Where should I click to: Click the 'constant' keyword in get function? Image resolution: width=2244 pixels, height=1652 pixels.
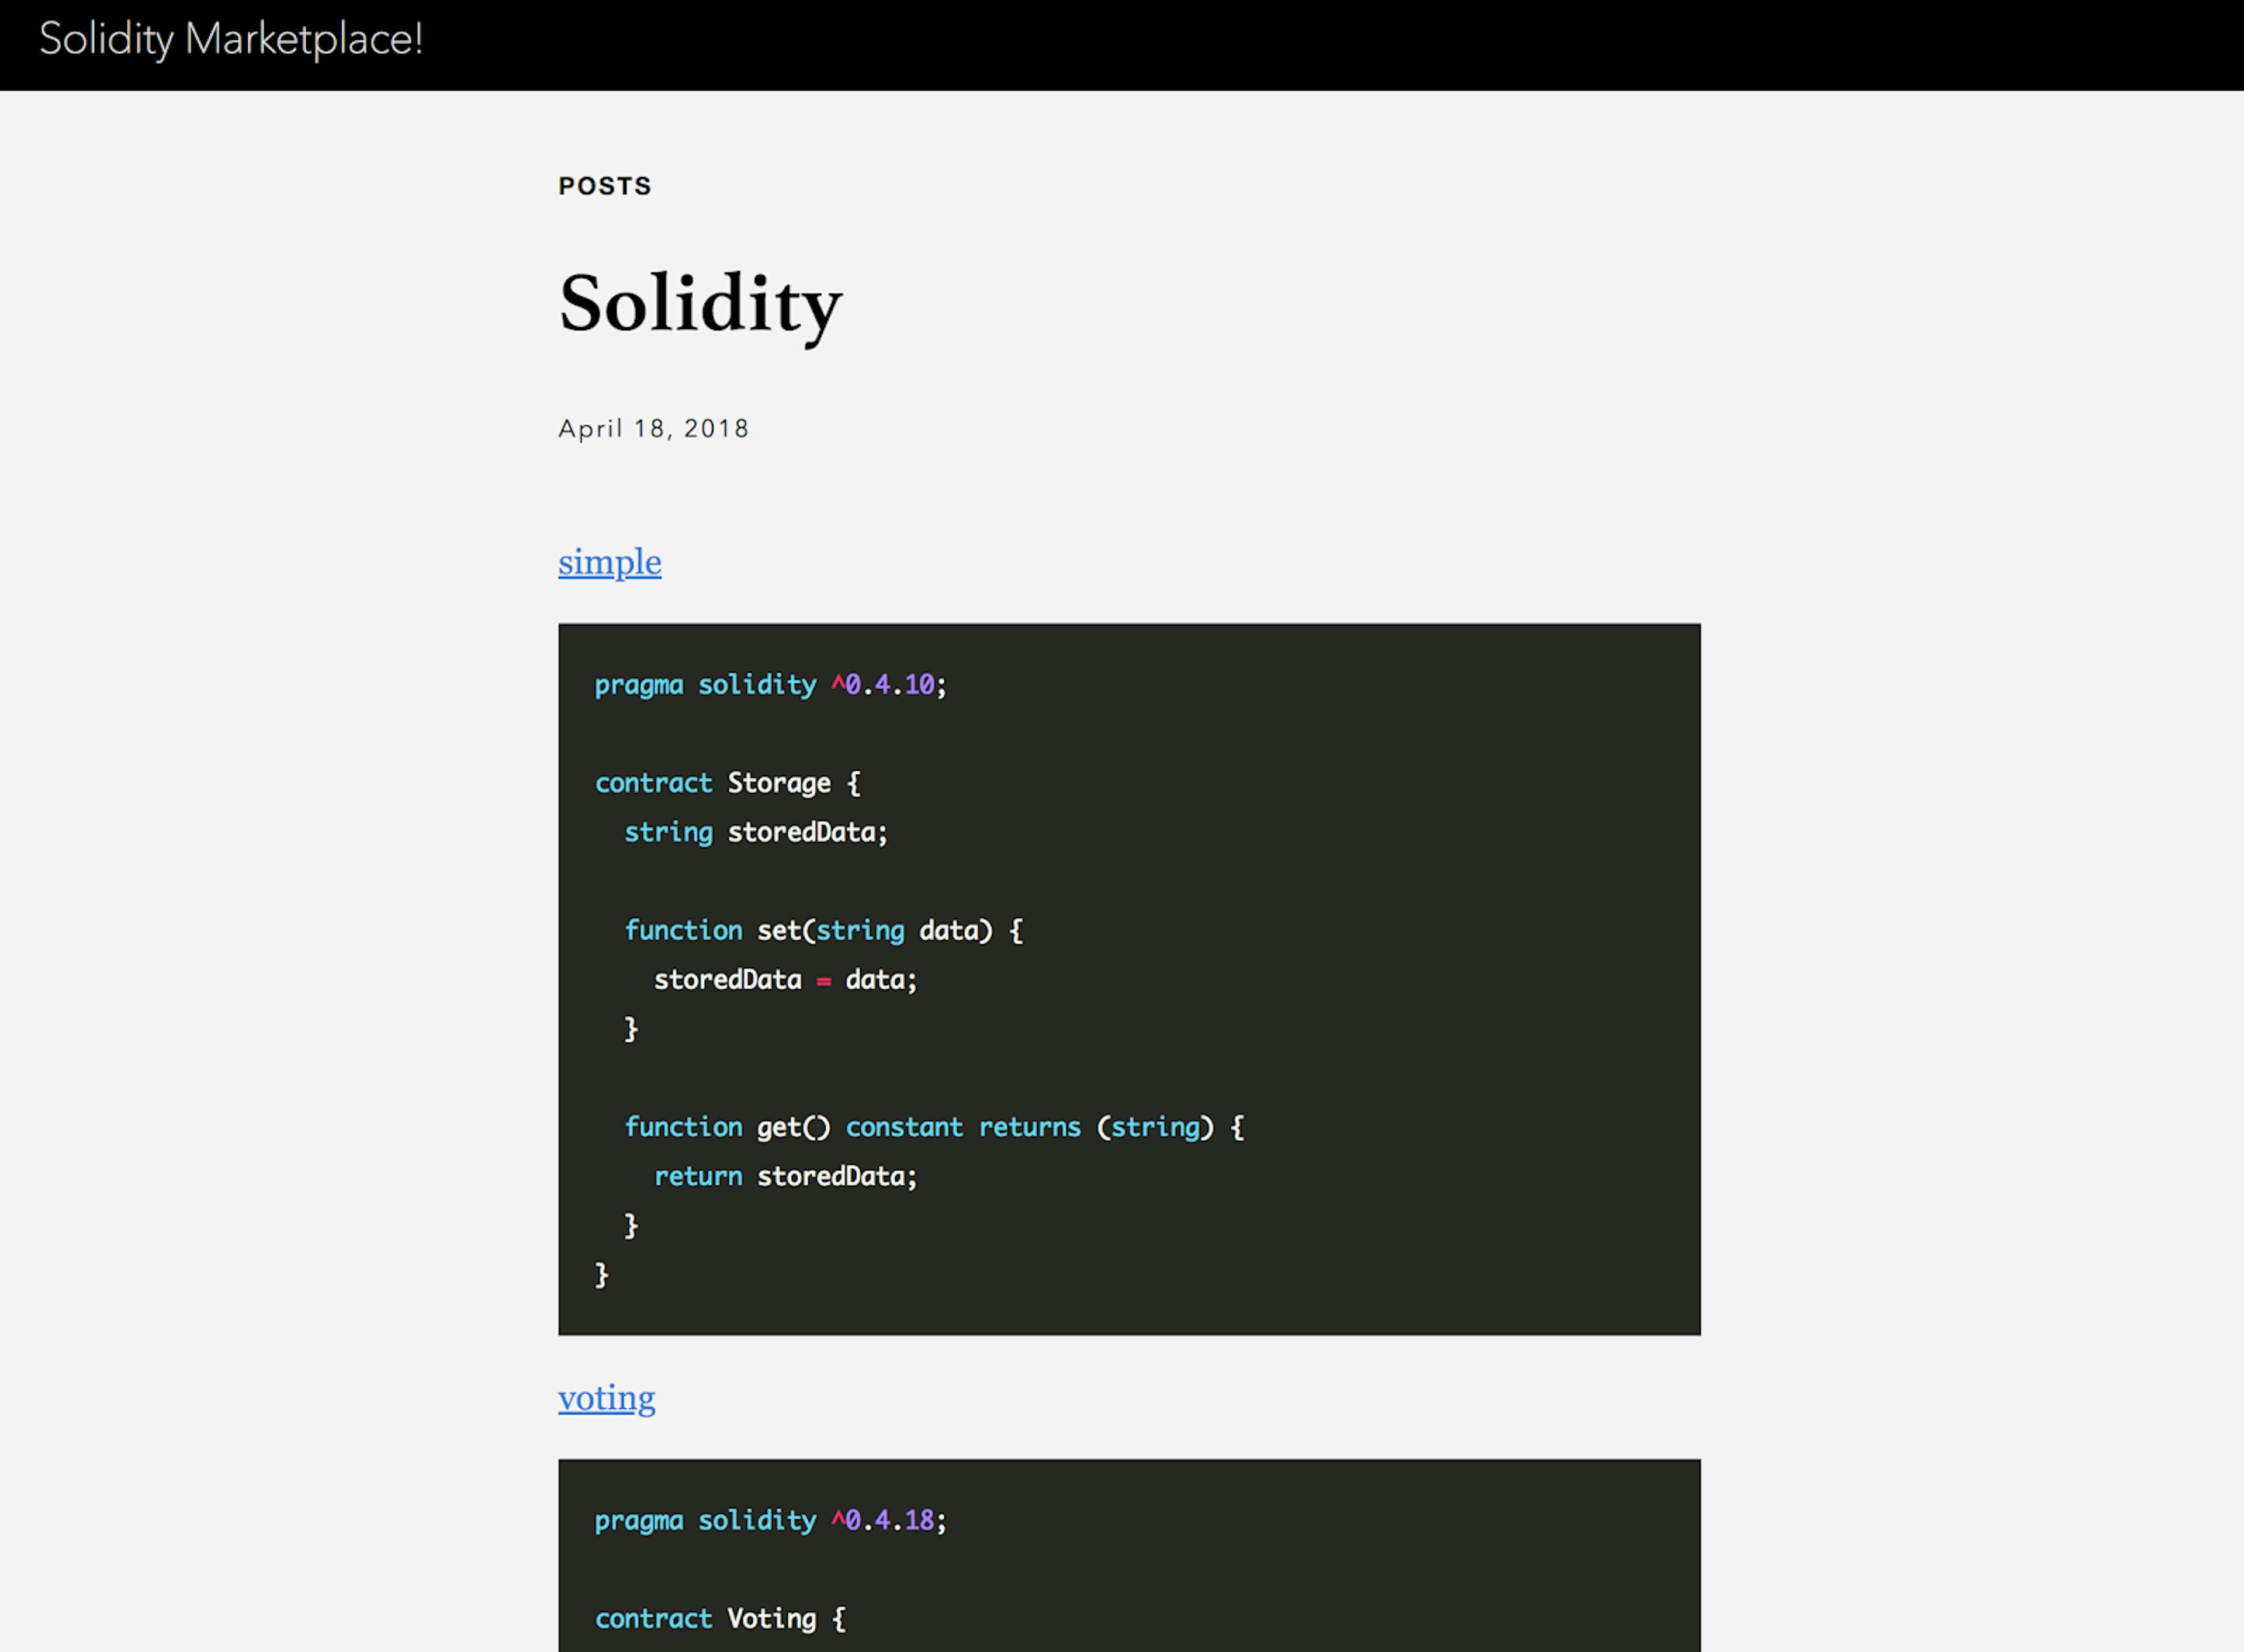904,1127
